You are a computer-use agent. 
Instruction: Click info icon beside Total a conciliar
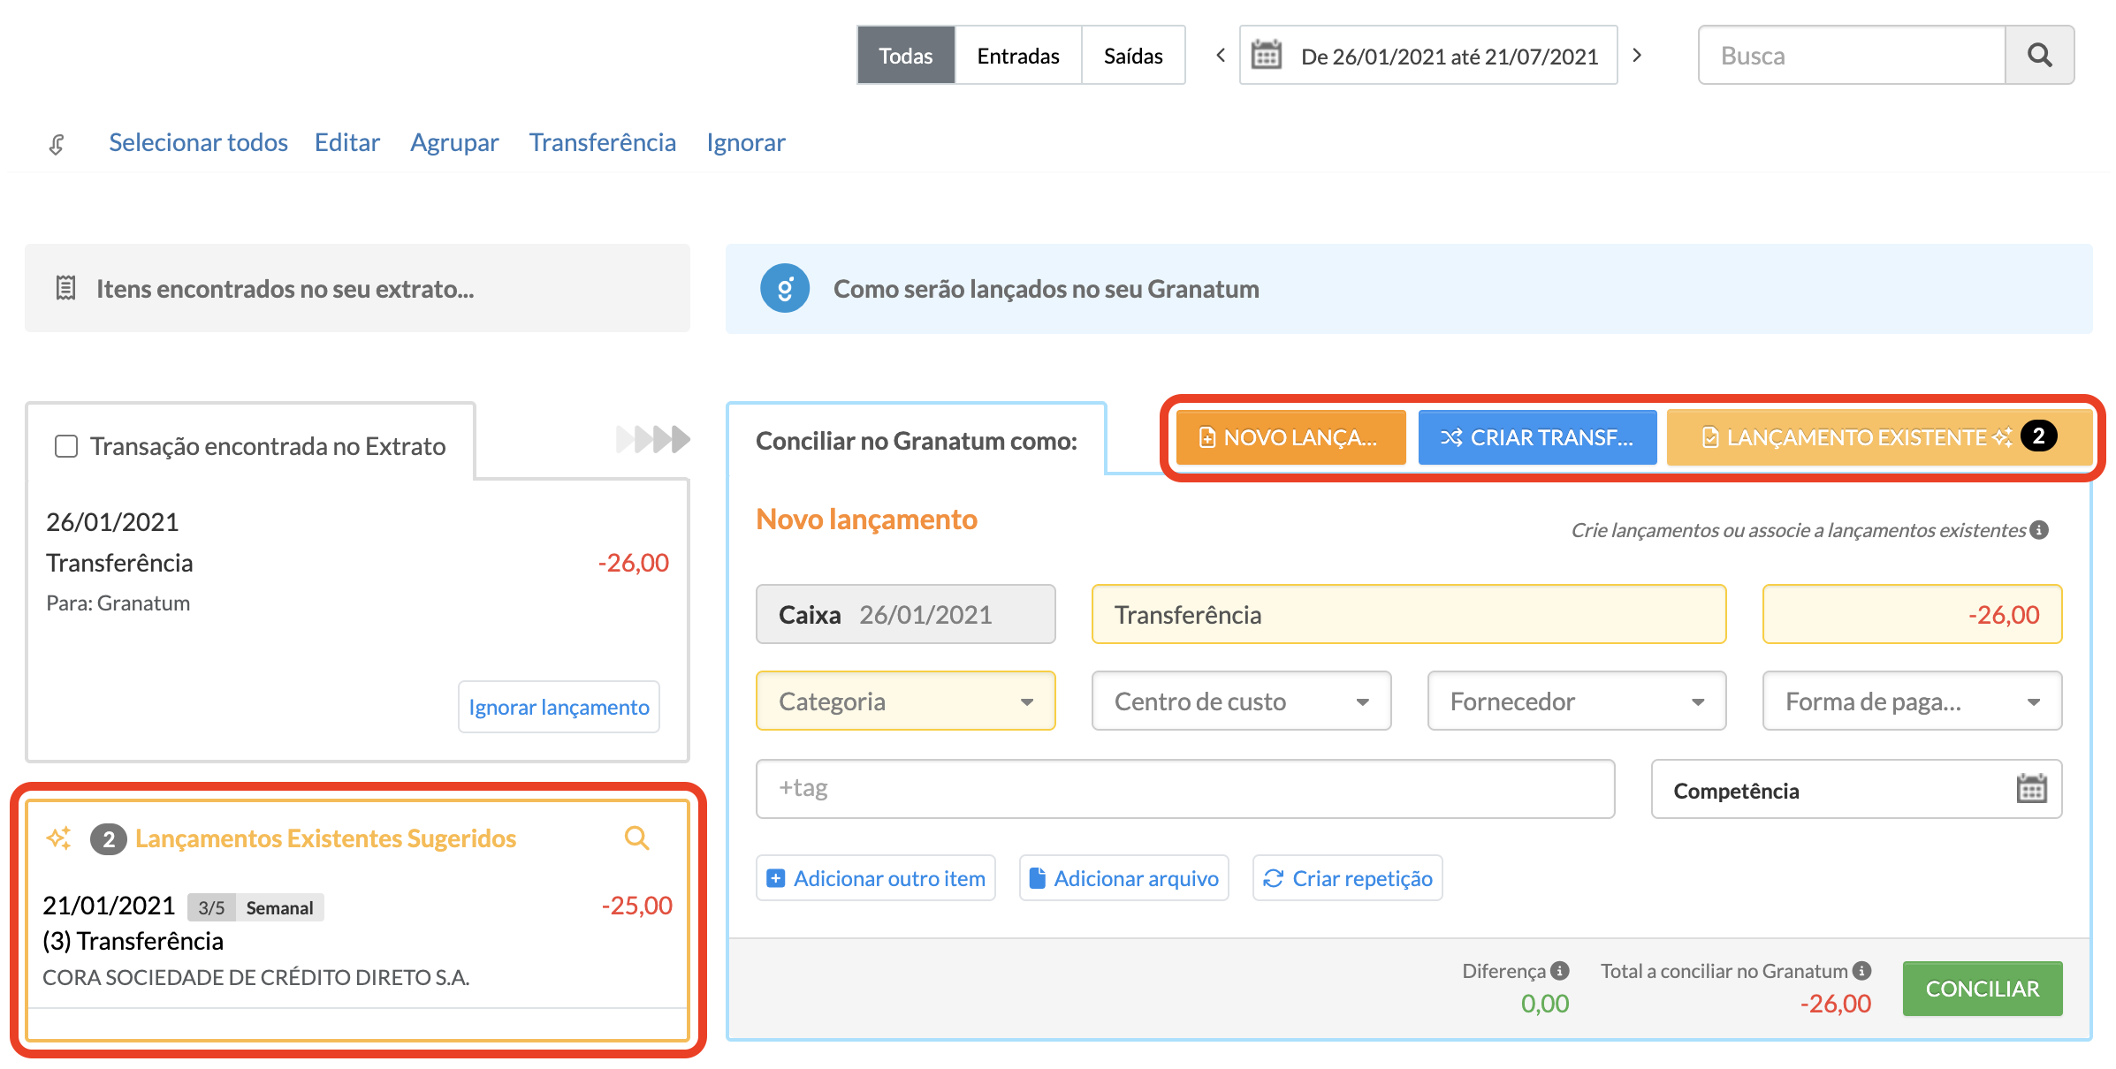(1862, 971)
